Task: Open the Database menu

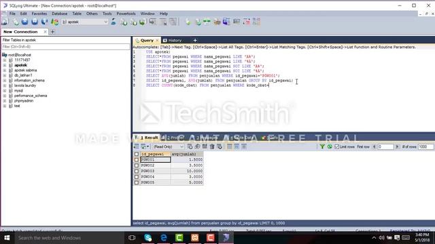Action: [59, 14]
